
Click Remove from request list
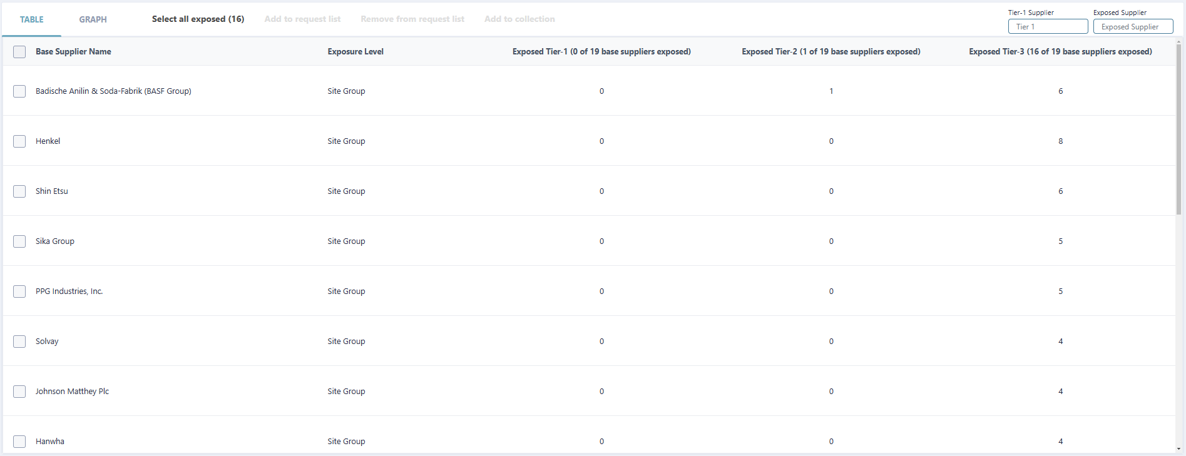click(412, 19)
